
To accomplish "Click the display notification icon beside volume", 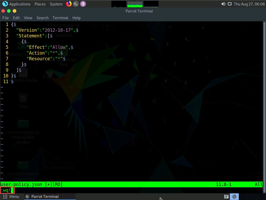I will [229, 4].
